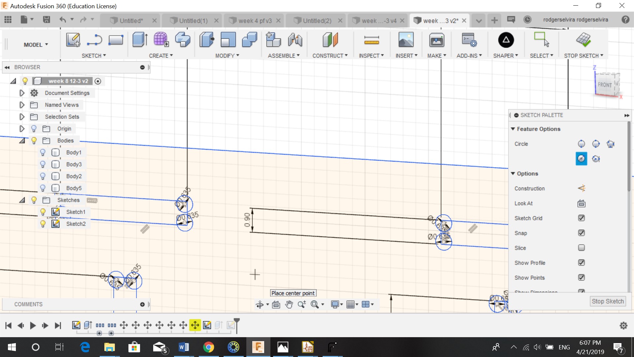The width and height of the screenshot is (634, 357).
Task: Click the Stop Sketch button
Action: click(608, 301)
